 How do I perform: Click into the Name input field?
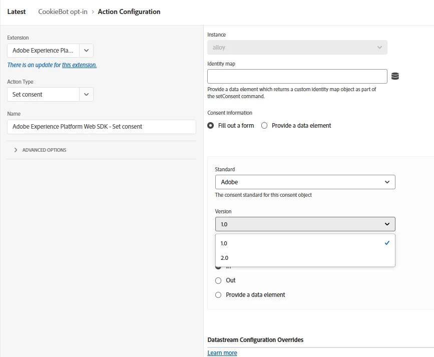point(102,127)
